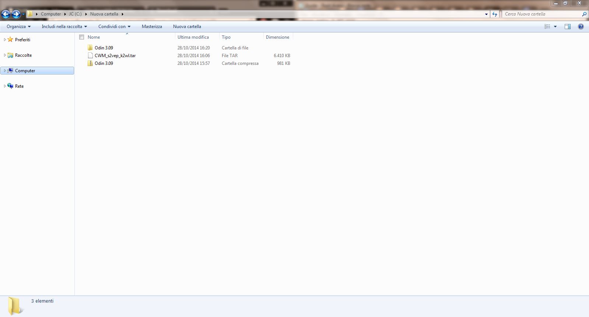
Task: Click the 3 elementi status text
Action: click(42, 301)
